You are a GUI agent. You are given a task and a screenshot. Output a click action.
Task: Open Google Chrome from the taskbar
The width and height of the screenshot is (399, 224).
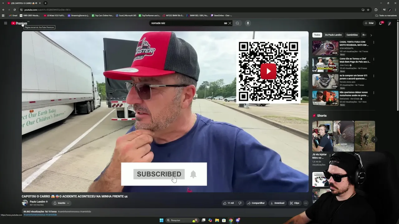click(231, 220)
